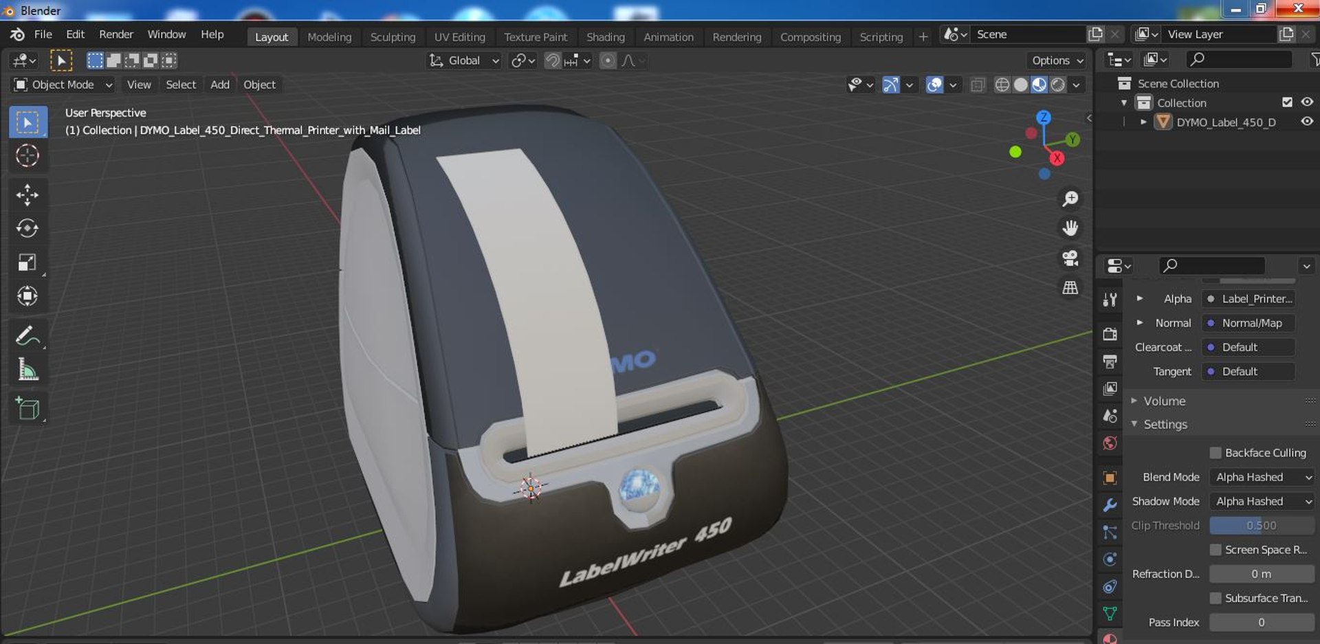Image resolution: width=1320 pixels, height=644 pixels.
Task: Open Output properties tab
Action: 1110,362
